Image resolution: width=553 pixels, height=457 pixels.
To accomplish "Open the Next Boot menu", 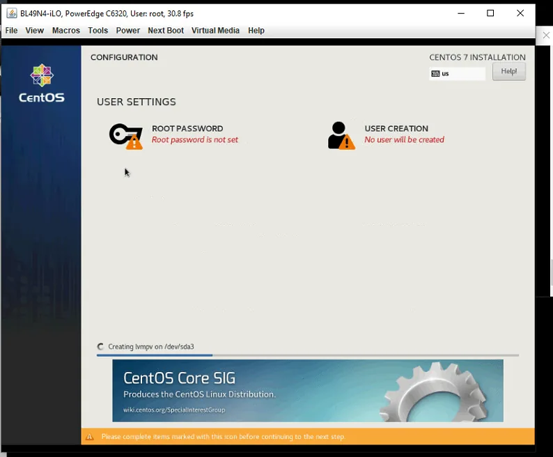I will click(166, 31).
